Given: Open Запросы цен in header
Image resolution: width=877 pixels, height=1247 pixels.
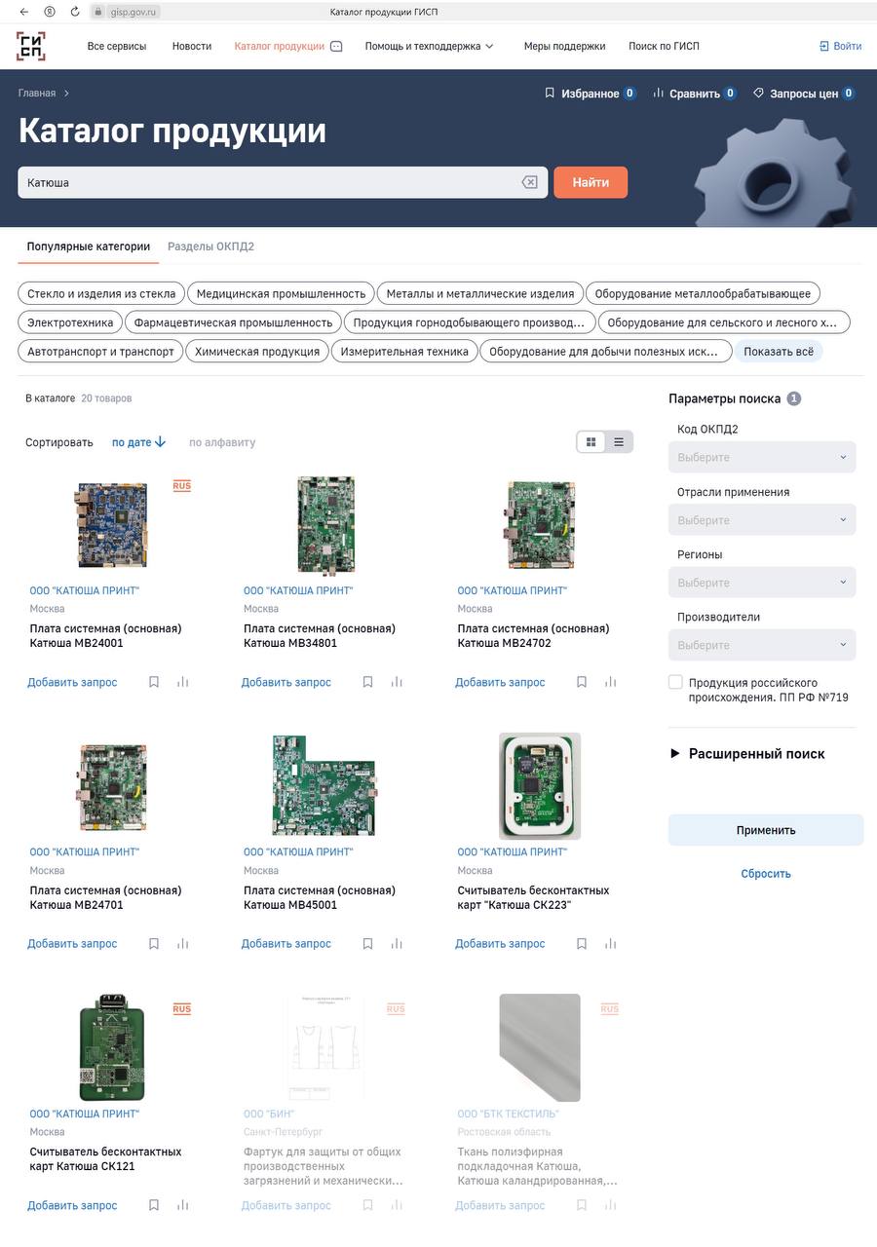Looking at the screenshot, I should tap(803, 94).
